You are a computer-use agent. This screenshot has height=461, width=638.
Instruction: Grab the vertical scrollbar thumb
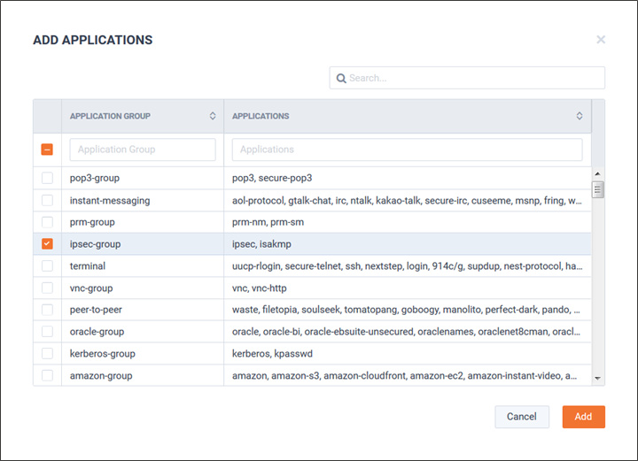click(x=597, y=189)
